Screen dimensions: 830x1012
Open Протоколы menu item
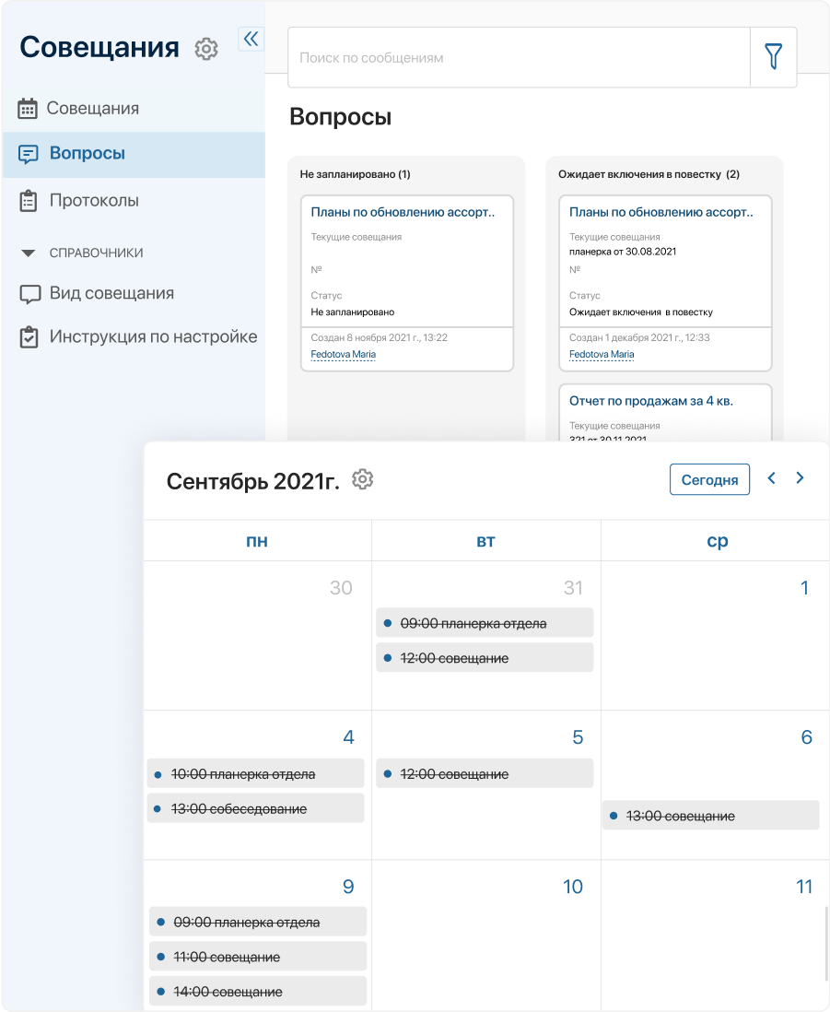[x=94, y=201]
